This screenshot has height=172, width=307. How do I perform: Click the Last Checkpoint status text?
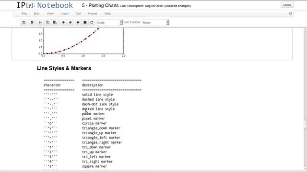(x=155, y=6)
